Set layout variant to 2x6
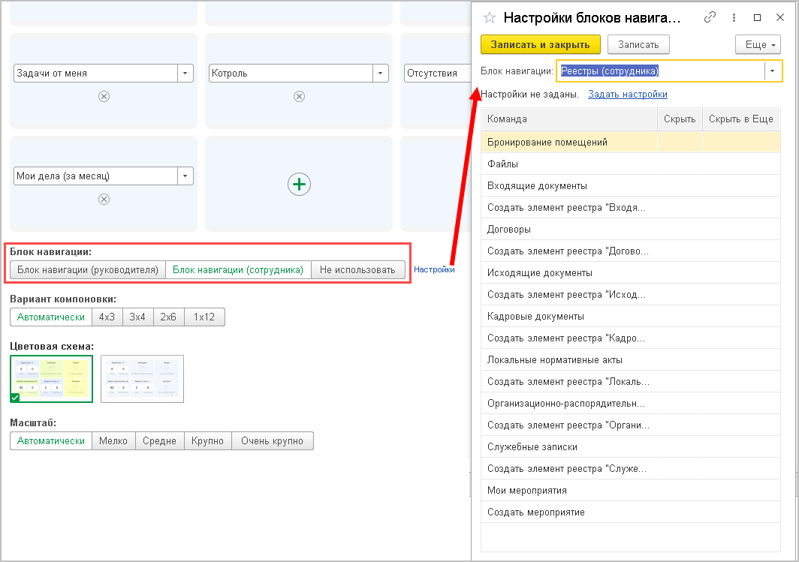Screen dimensions: 799x562 click(168, 317)
